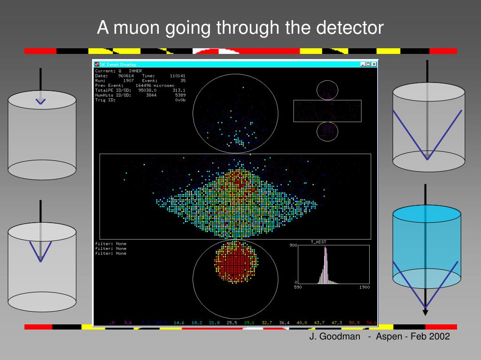The height and width of the screenshot is (360, 481).
Task: Click the small outer detector display
Action: tap(327, 111)
